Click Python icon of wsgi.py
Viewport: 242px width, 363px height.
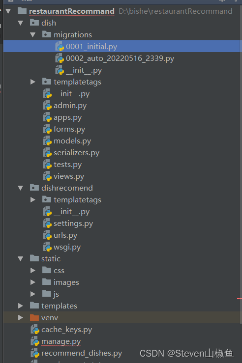point(47,247)
